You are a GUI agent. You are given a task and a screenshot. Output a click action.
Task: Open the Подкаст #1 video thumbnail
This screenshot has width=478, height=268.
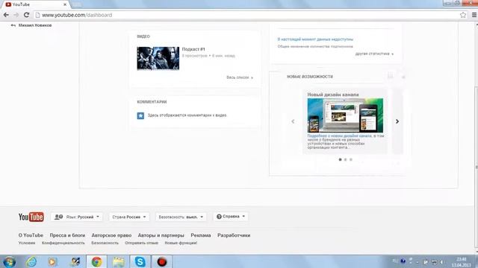158,58
